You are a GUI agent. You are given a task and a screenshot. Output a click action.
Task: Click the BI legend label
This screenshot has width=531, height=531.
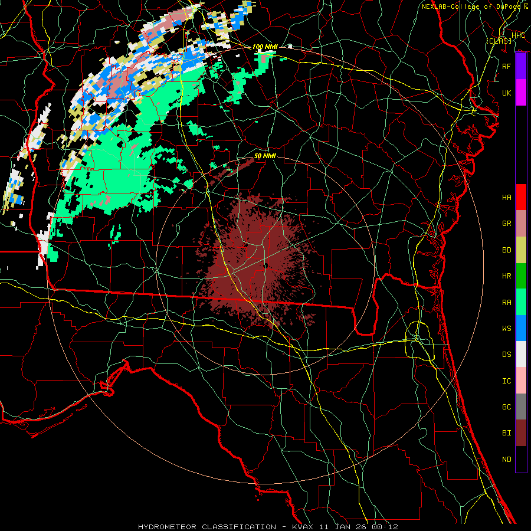(x=506, y=433)
